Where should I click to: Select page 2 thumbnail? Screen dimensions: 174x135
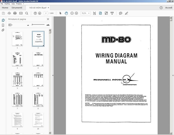pos(38,39)
